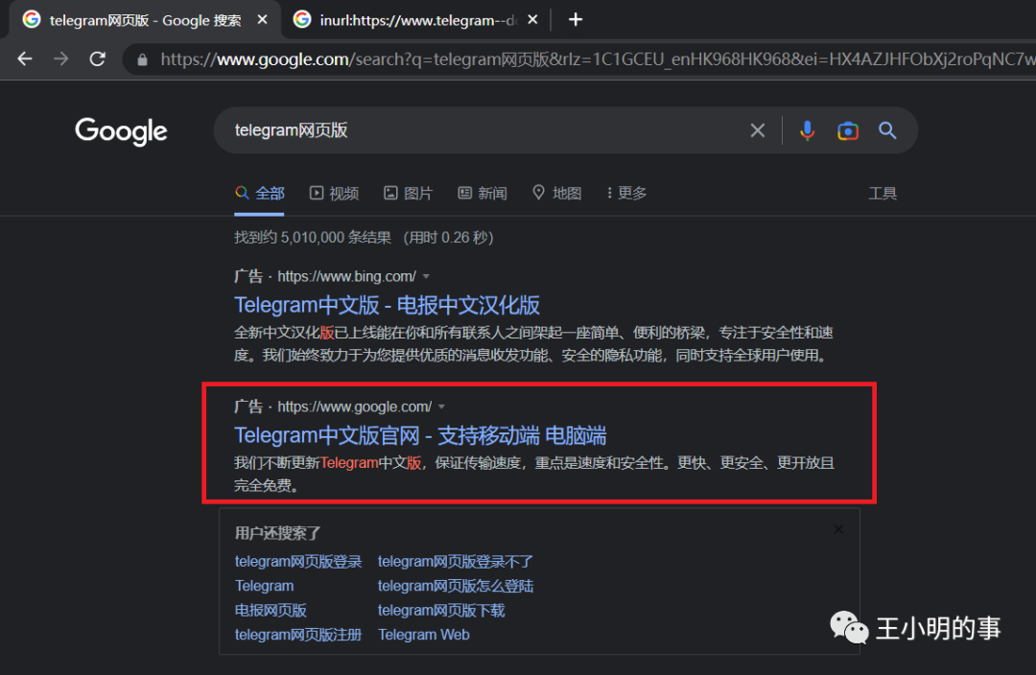1036x675 pixels.
Task: Open a new tab with the plus icon
Action: (576, 20)
